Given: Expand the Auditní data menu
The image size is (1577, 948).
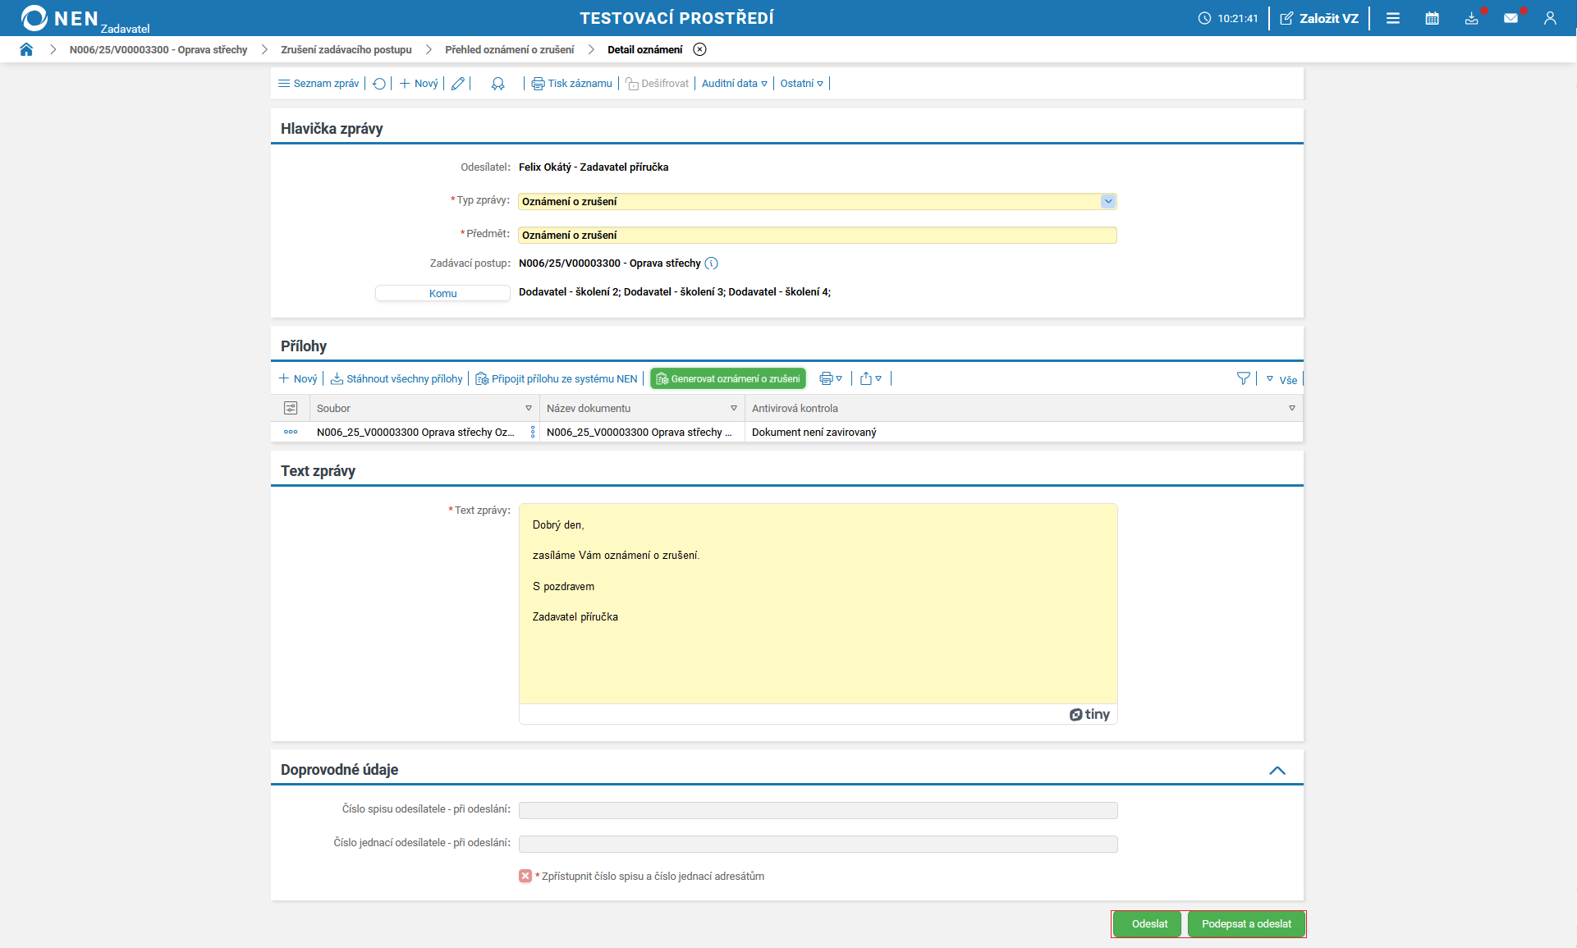Looking at the screenshot, I should [734, 84].
